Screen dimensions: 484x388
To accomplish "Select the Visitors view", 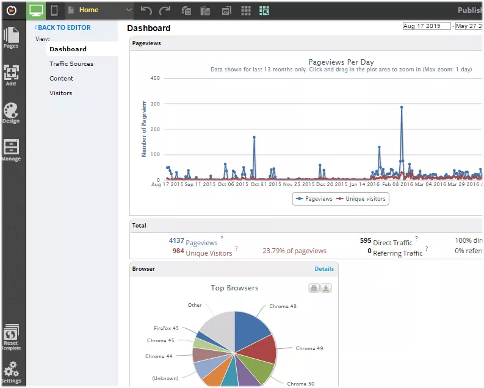I will point(61,93).
